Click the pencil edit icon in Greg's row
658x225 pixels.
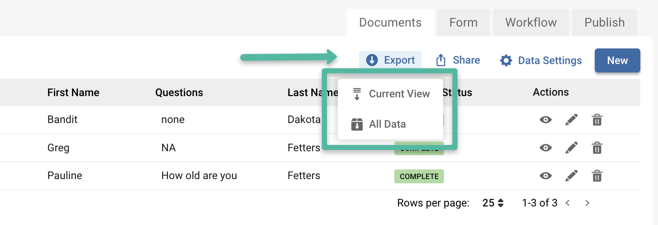[x=571, y=148]
